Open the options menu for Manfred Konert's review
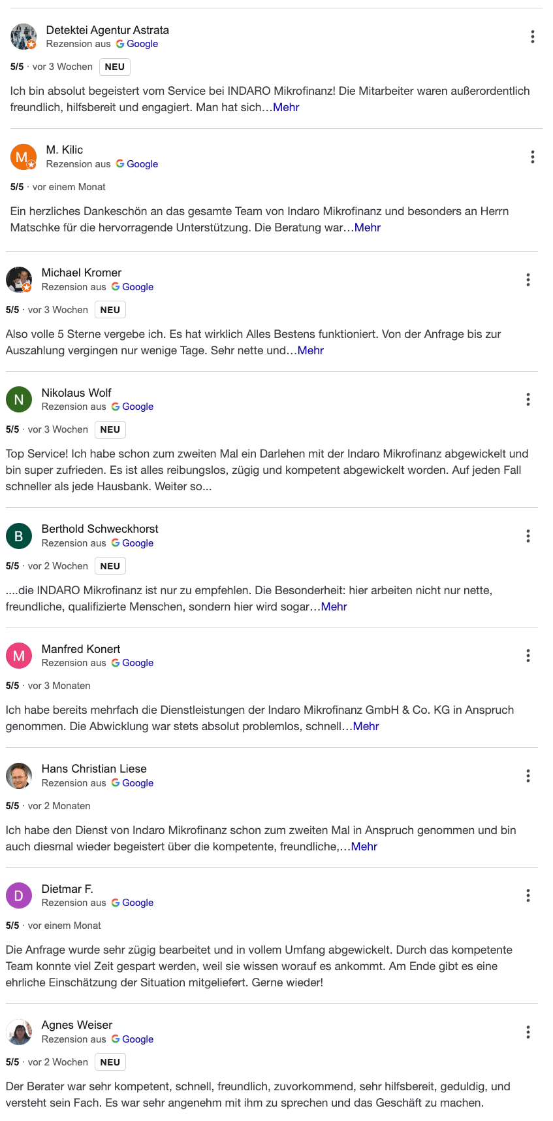 528,656
